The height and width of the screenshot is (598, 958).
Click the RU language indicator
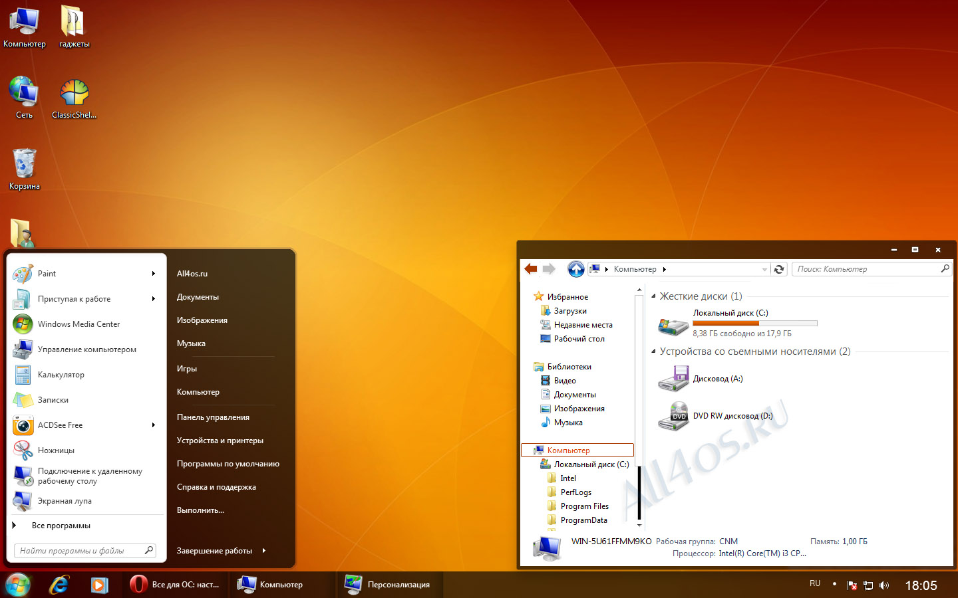tap(815, 583)
